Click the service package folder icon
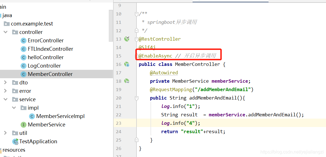326x157 pixels. pyautogui.click(x=15, y=100)
